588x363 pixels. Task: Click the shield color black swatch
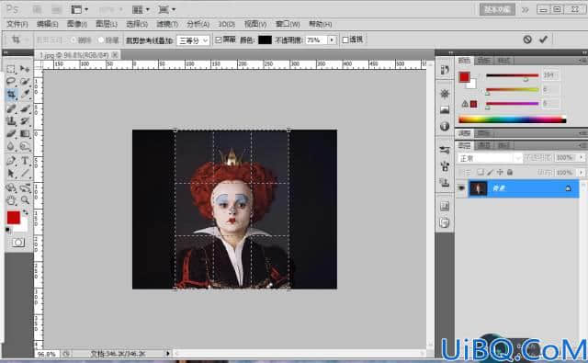(x=265, y=40)
